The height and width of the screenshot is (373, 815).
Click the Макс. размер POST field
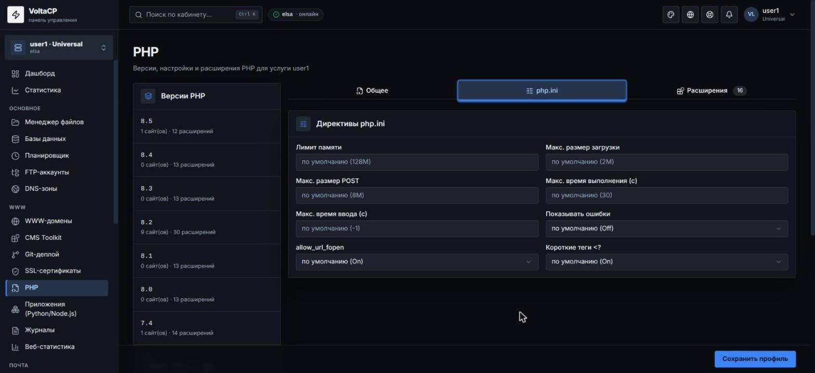click(417, 195)
